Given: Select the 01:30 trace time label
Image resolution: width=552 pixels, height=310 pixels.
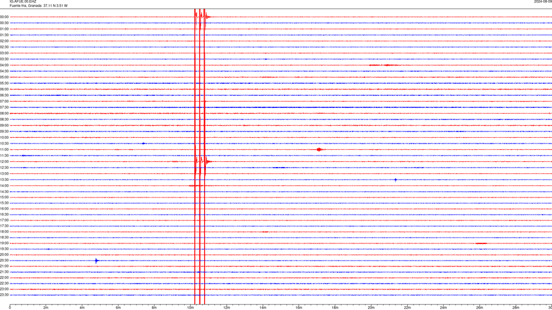Looking at the screenshot, I should click(5, 35).
